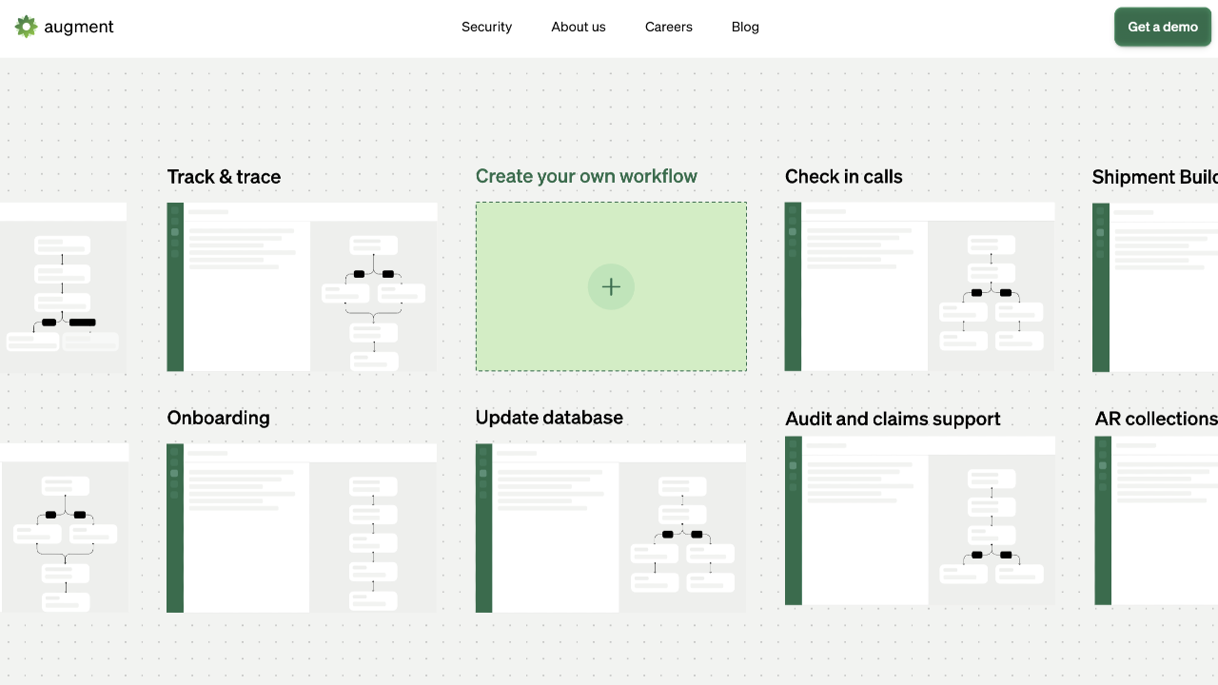
Task: Navigate to the Blog link
Action: point(745,27)
